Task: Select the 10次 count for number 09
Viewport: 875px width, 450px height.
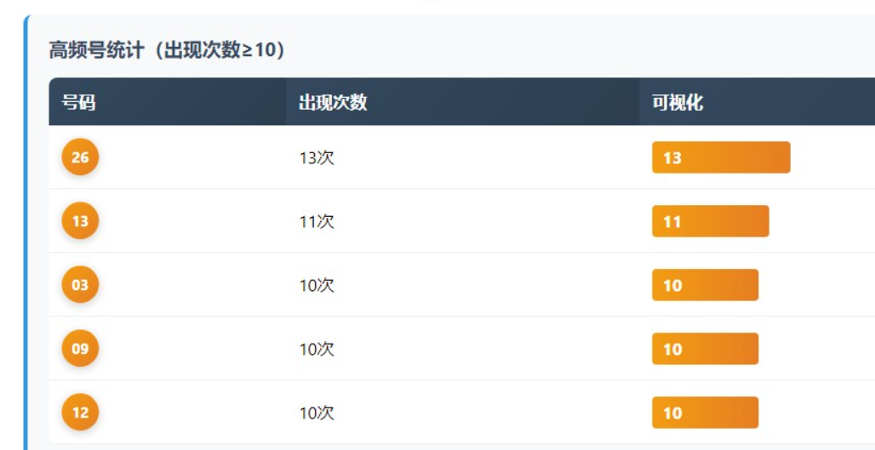Action: [x=317, y=350]
